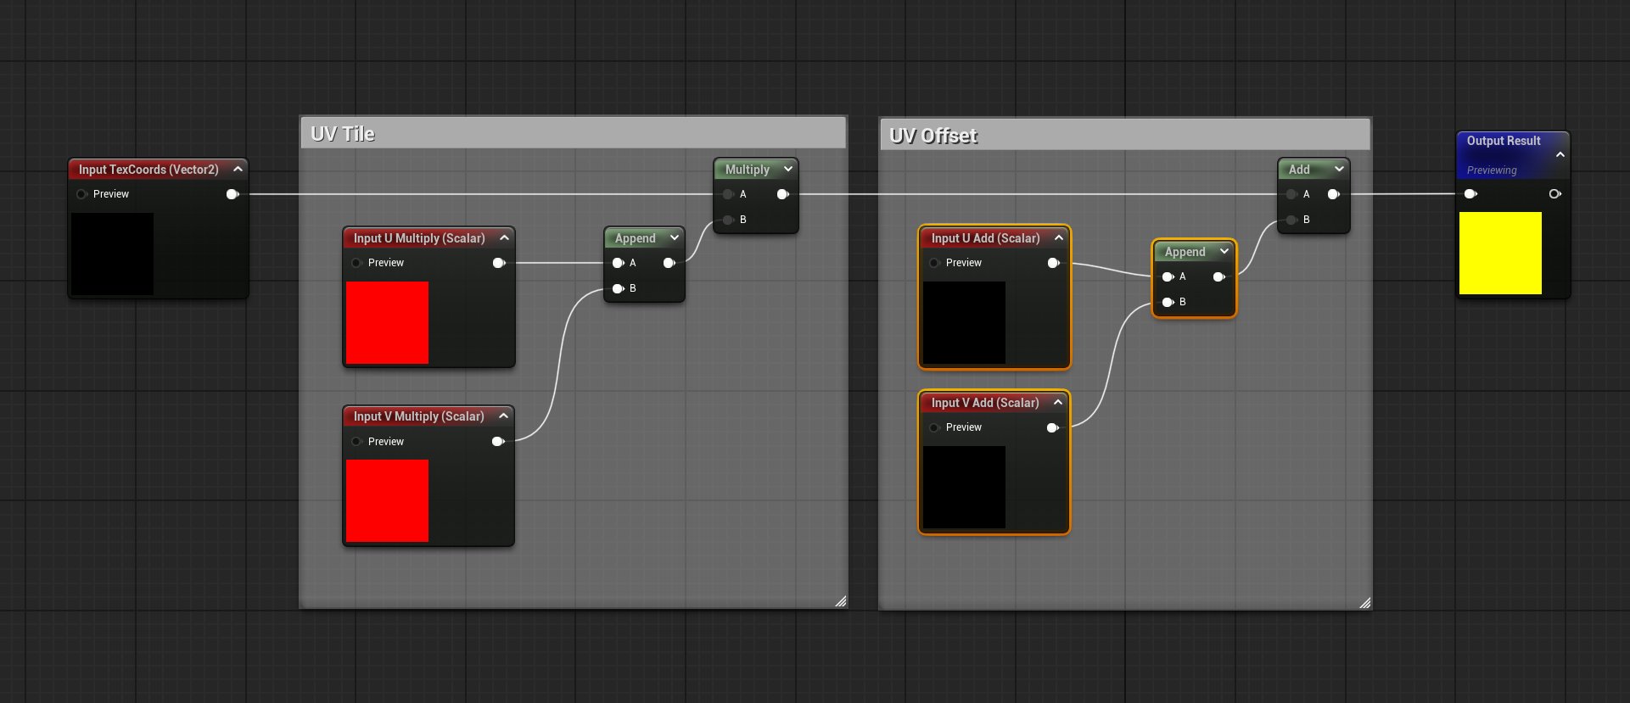Toggle Preview pin on Input U Multiply node
This screenshot has height=703, width=1630.
point(356,263)
